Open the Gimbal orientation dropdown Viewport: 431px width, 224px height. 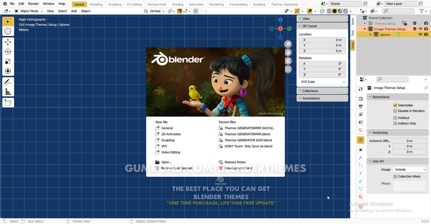[154, 11]
